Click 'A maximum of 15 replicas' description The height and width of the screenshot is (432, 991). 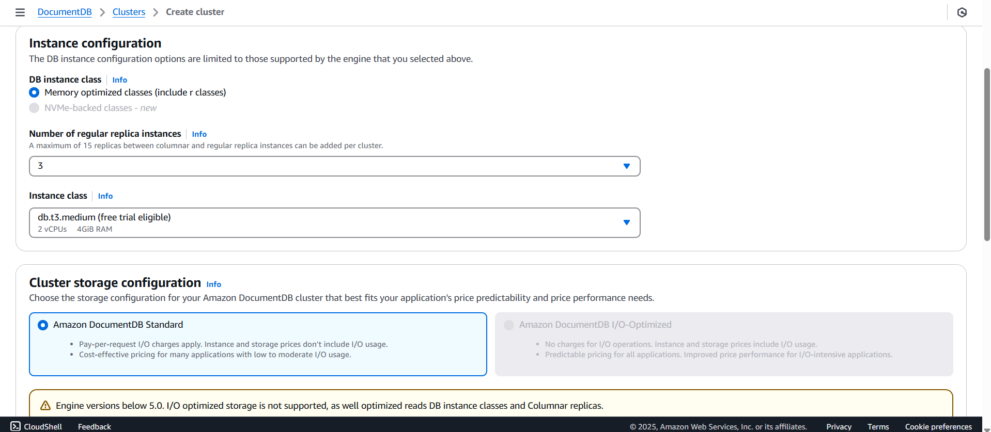click(x=206, y=146)
